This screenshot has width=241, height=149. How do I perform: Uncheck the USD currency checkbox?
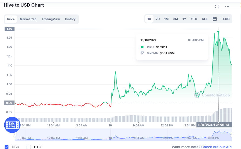tap(7, 147)
